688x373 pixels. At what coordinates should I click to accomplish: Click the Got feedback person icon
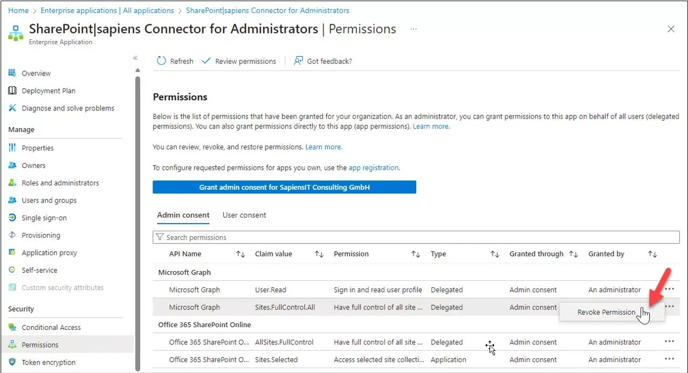point(298,61)
